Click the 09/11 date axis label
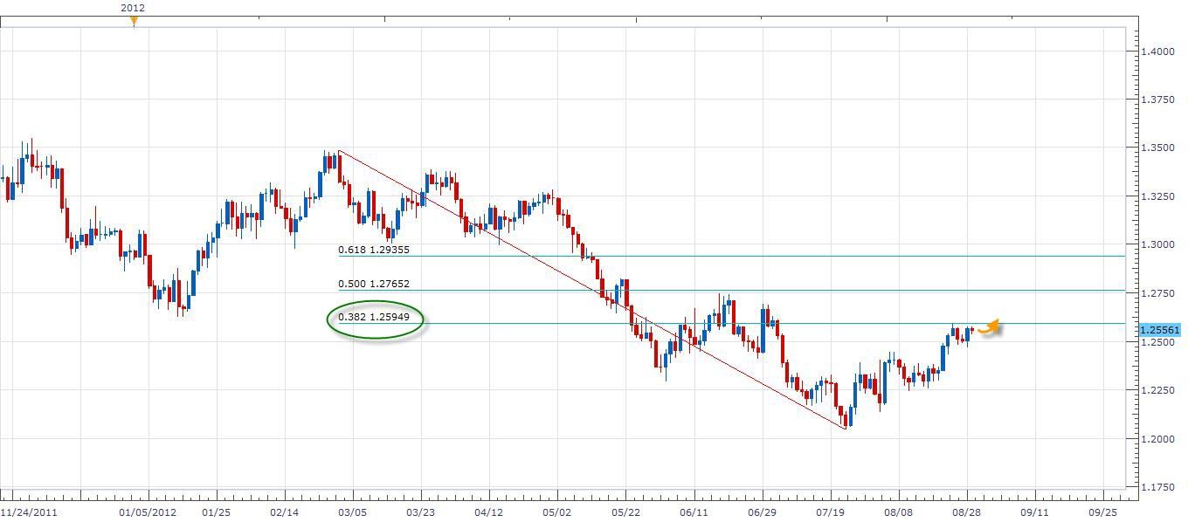Viewport: 1188px width, 522px height. (1034, 512)
